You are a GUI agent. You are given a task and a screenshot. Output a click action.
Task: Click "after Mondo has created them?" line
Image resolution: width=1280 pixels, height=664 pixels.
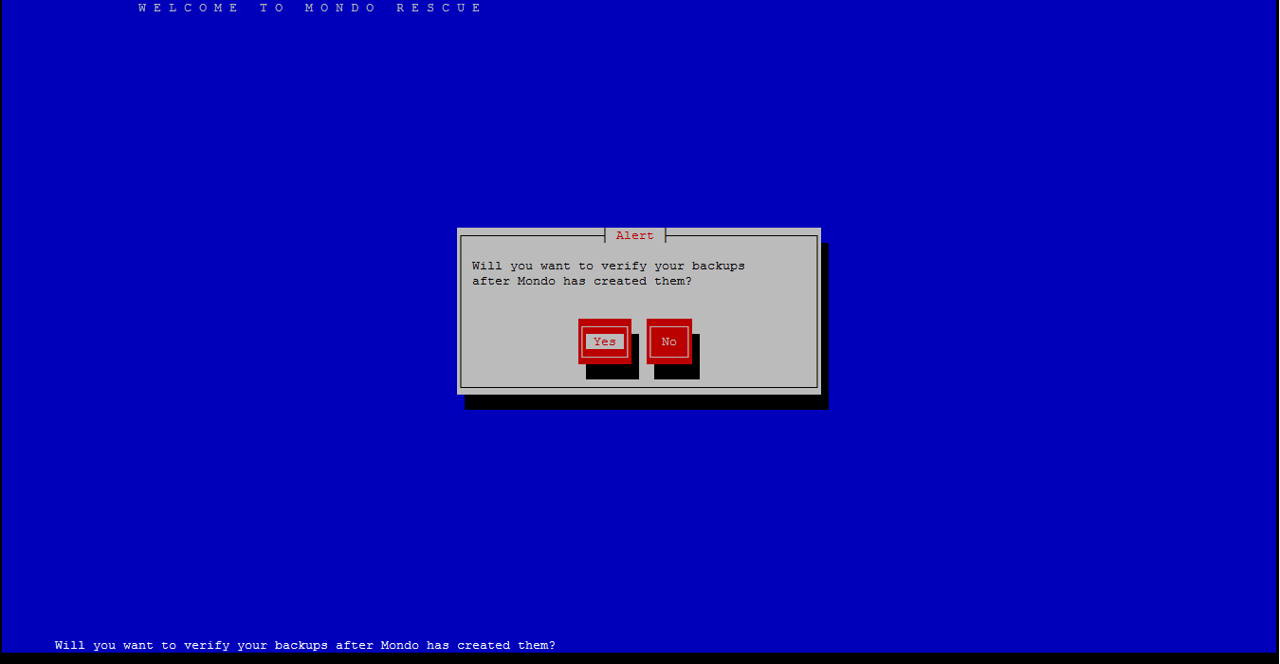click(x=581, y=281)
